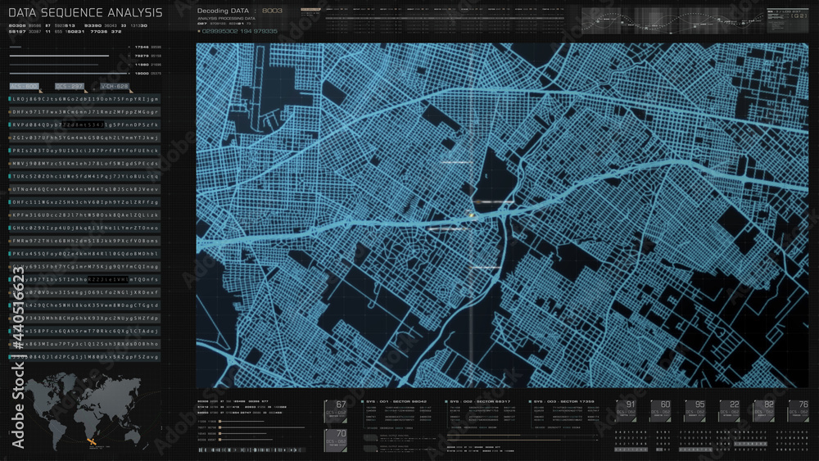The width and height of the screenshot is (819, 461).
Task: Click the teal marker beside the TURc520 row
Action: [x=9, y=177]
